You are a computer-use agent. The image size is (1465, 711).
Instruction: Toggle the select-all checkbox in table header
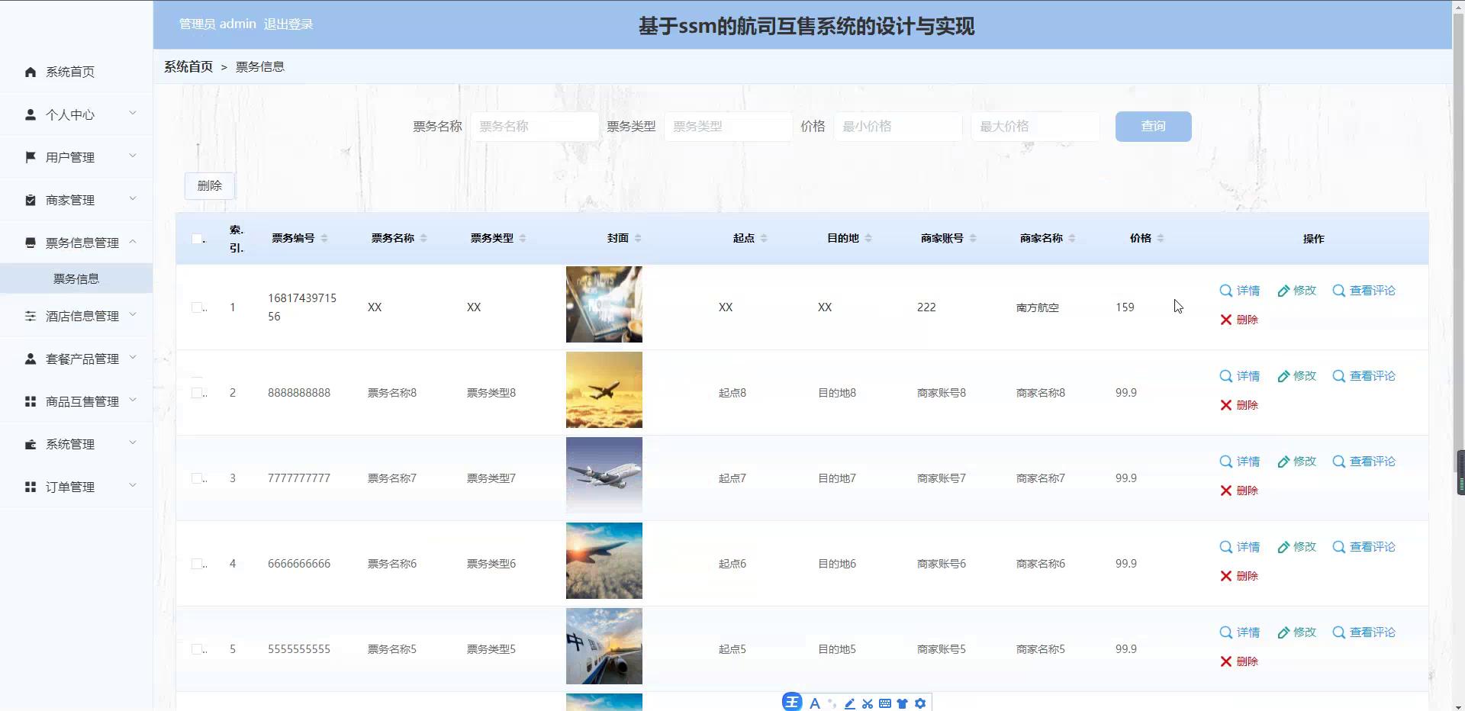[x=197, y=239]
